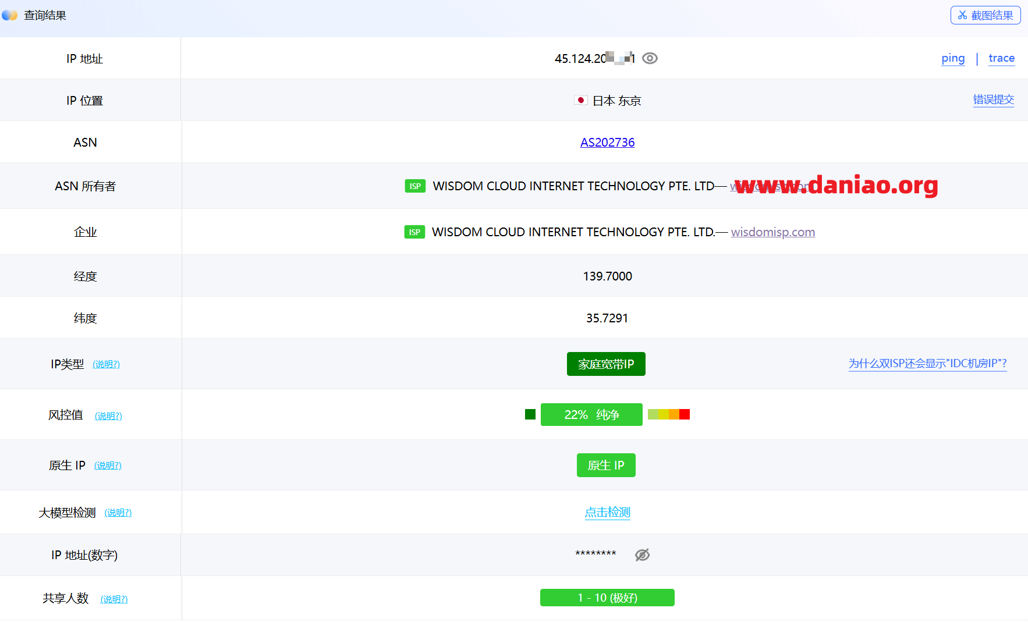The image size is (1028, 622).
Task: Open the 为什么双ISP还会显示 IDC机房IP link
Action: (927, 364)
